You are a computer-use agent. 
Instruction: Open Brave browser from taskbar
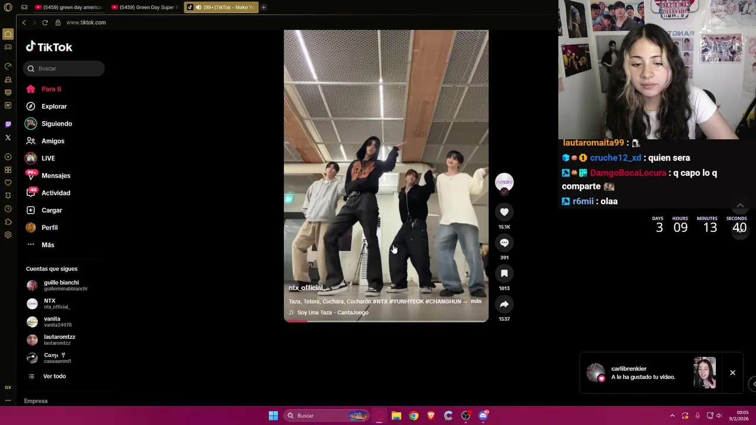(431, 416)
